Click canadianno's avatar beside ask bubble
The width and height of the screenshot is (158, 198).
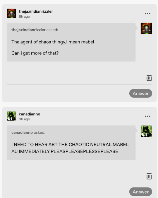pos(146,131)
